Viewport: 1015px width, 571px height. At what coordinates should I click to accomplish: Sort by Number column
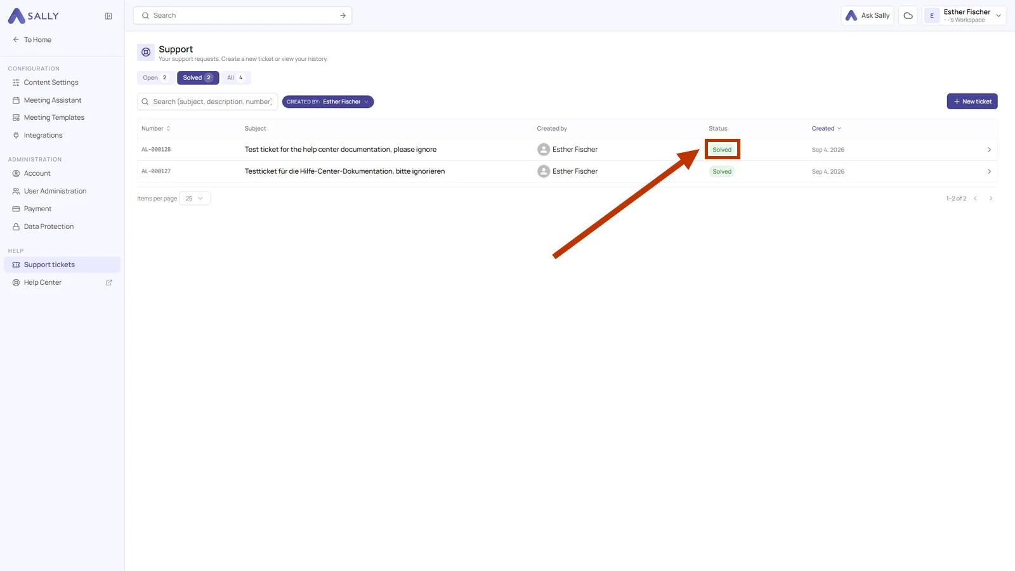pos(156,128)
